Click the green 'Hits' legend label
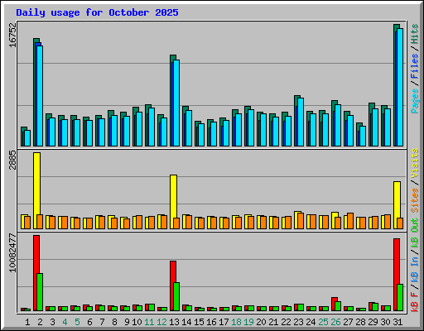 (415, 34)
